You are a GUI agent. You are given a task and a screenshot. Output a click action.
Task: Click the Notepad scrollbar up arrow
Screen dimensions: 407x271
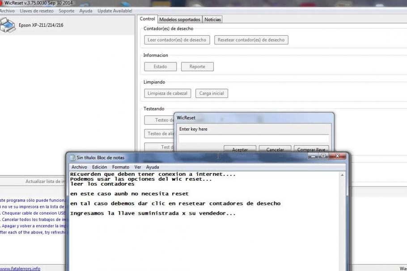pos(342,175)
